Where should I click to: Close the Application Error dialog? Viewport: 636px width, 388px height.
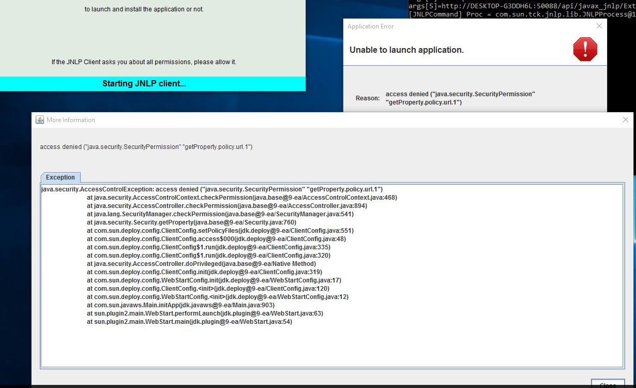coord(599,26)
